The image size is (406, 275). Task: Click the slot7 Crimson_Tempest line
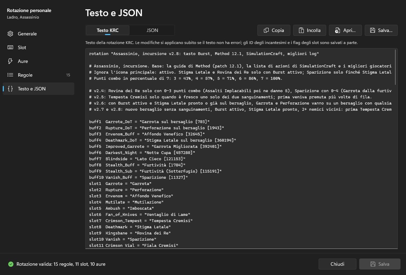141,221
